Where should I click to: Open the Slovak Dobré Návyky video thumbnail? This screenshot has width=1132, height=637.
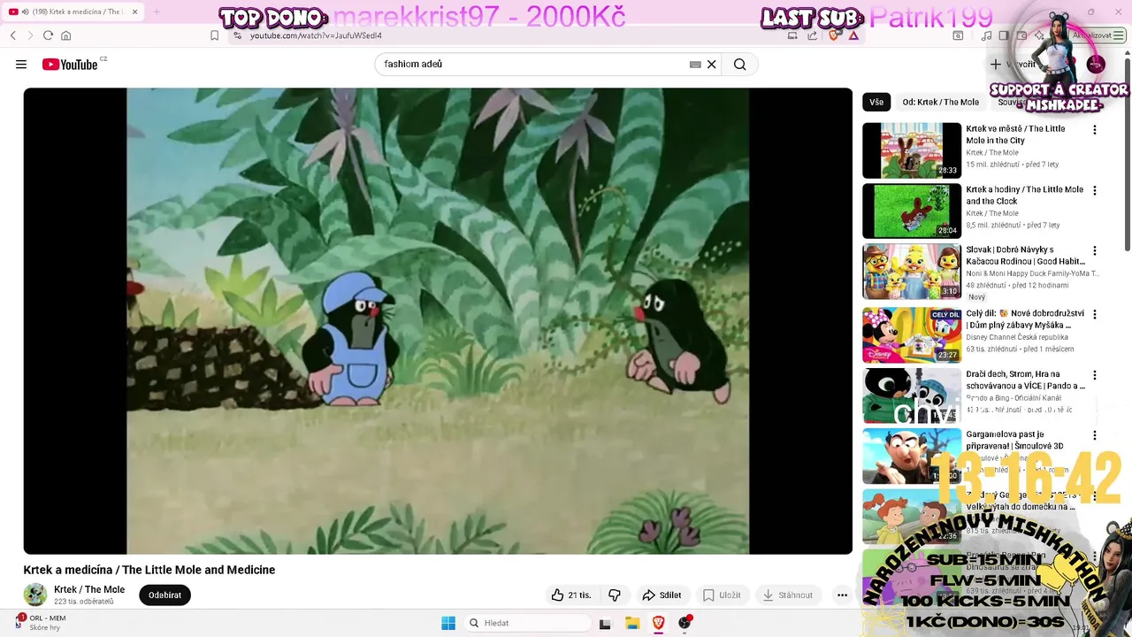pos(912,272)
